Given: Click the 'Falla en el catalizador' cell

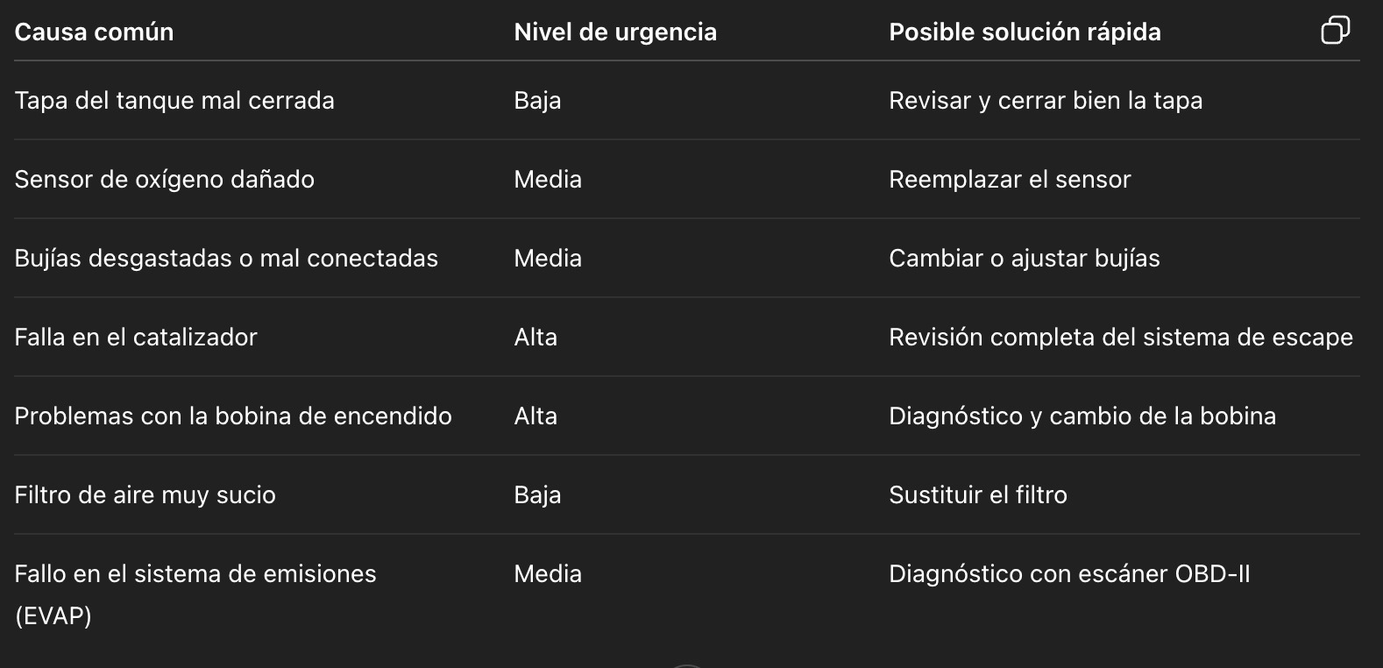Looking at the screenshot, I should 136,338.
